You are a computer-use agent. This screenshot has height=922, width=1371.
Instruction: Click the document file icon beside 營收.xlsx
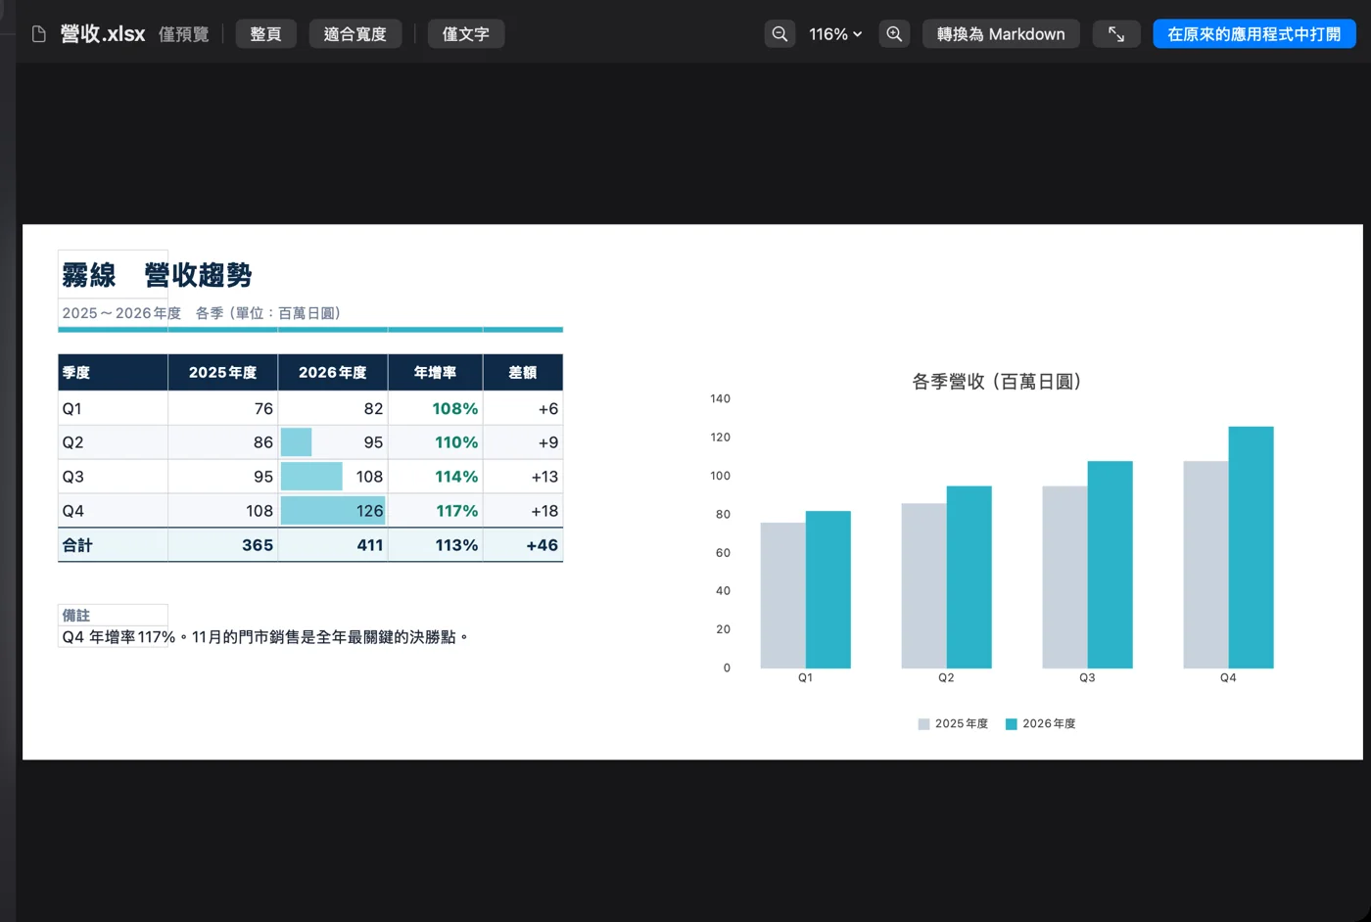coord(39,34)
